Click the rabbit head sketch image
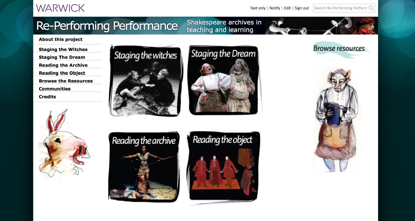Image resolution: width=415 pixels, height=221 pixels. click(x=64, y=144)
